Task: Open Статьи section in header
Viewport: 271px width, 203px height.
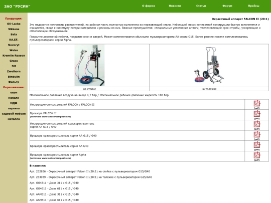Action: 201,6
